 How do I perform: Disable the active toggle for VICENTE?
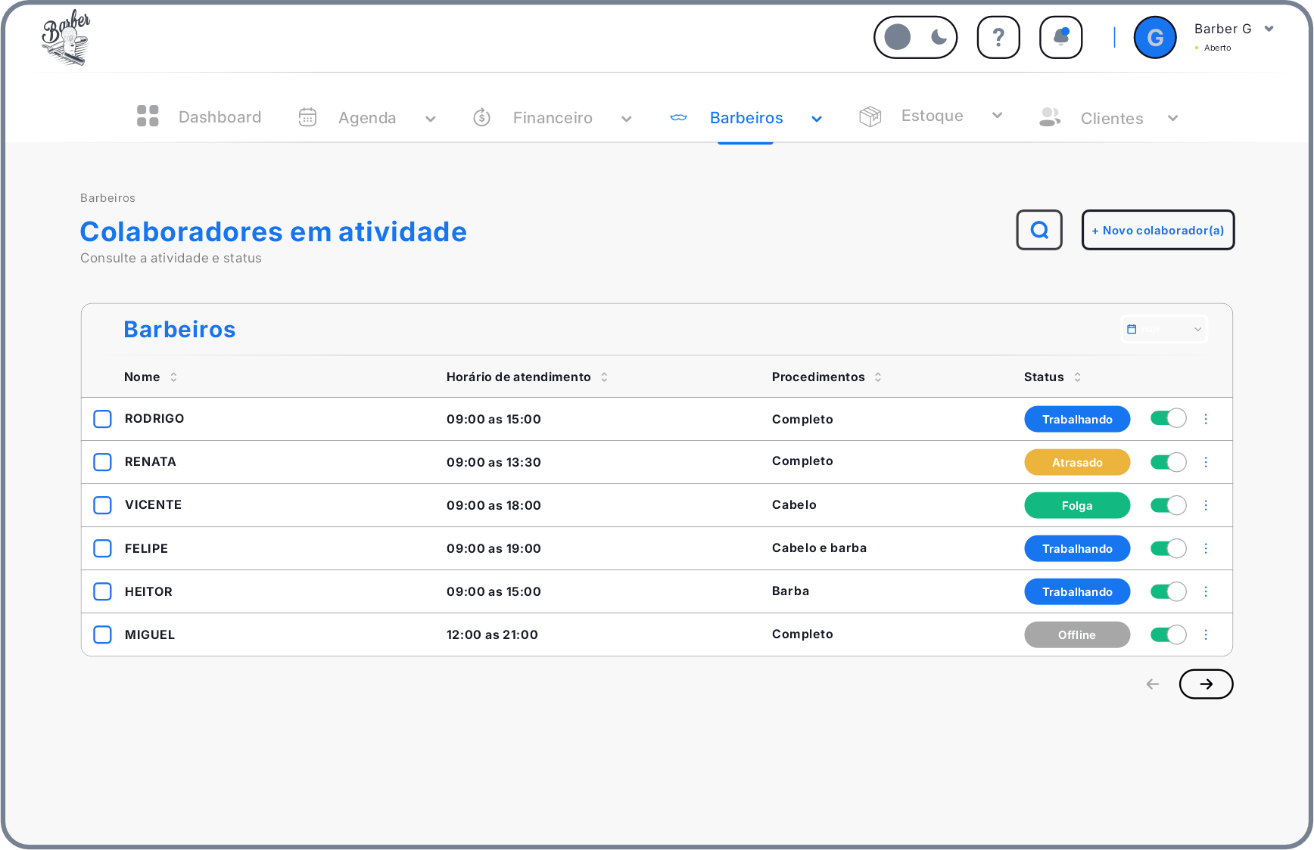pos(1168,505)
